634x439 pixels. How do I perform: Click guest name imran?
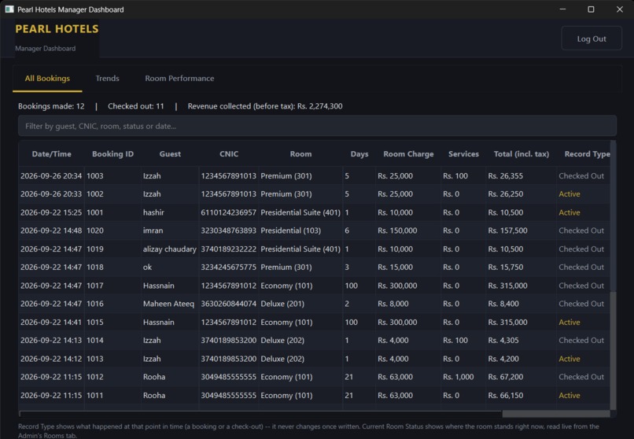[153, 231]
